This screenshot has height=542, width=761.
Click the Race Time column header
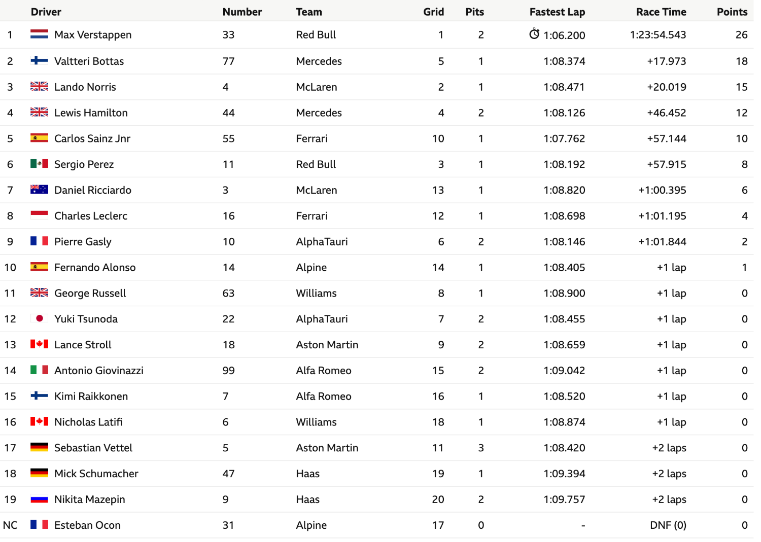point(661,12)
